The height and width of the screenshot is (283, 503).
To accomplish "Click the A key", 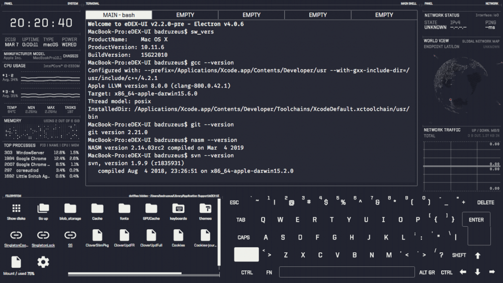I will pos(266,237).
